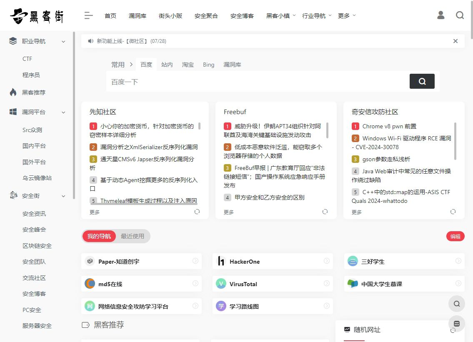The height and width of the screenshot is (342, 473).
Task: Click the red 编辑 button
Action: pos(455,236)
